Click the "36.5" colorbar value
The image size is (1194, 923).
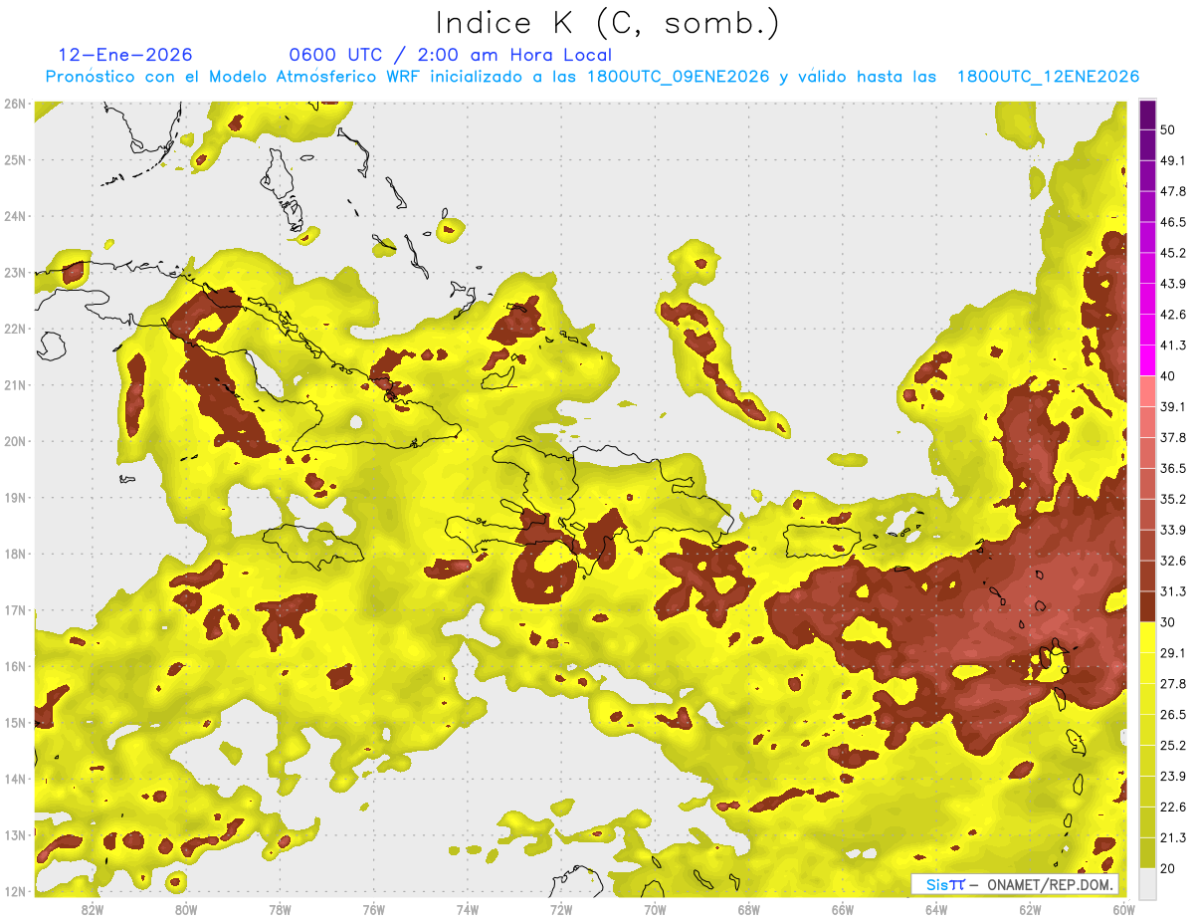(x=1173, y=468)
